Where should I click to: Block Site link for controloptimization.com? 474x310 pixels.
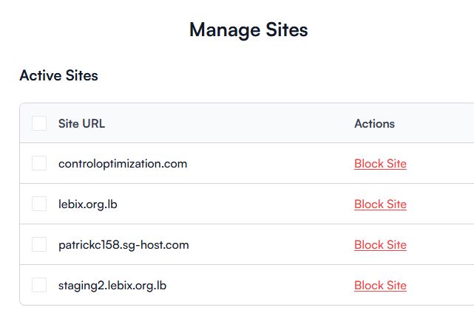pos(380,164)
